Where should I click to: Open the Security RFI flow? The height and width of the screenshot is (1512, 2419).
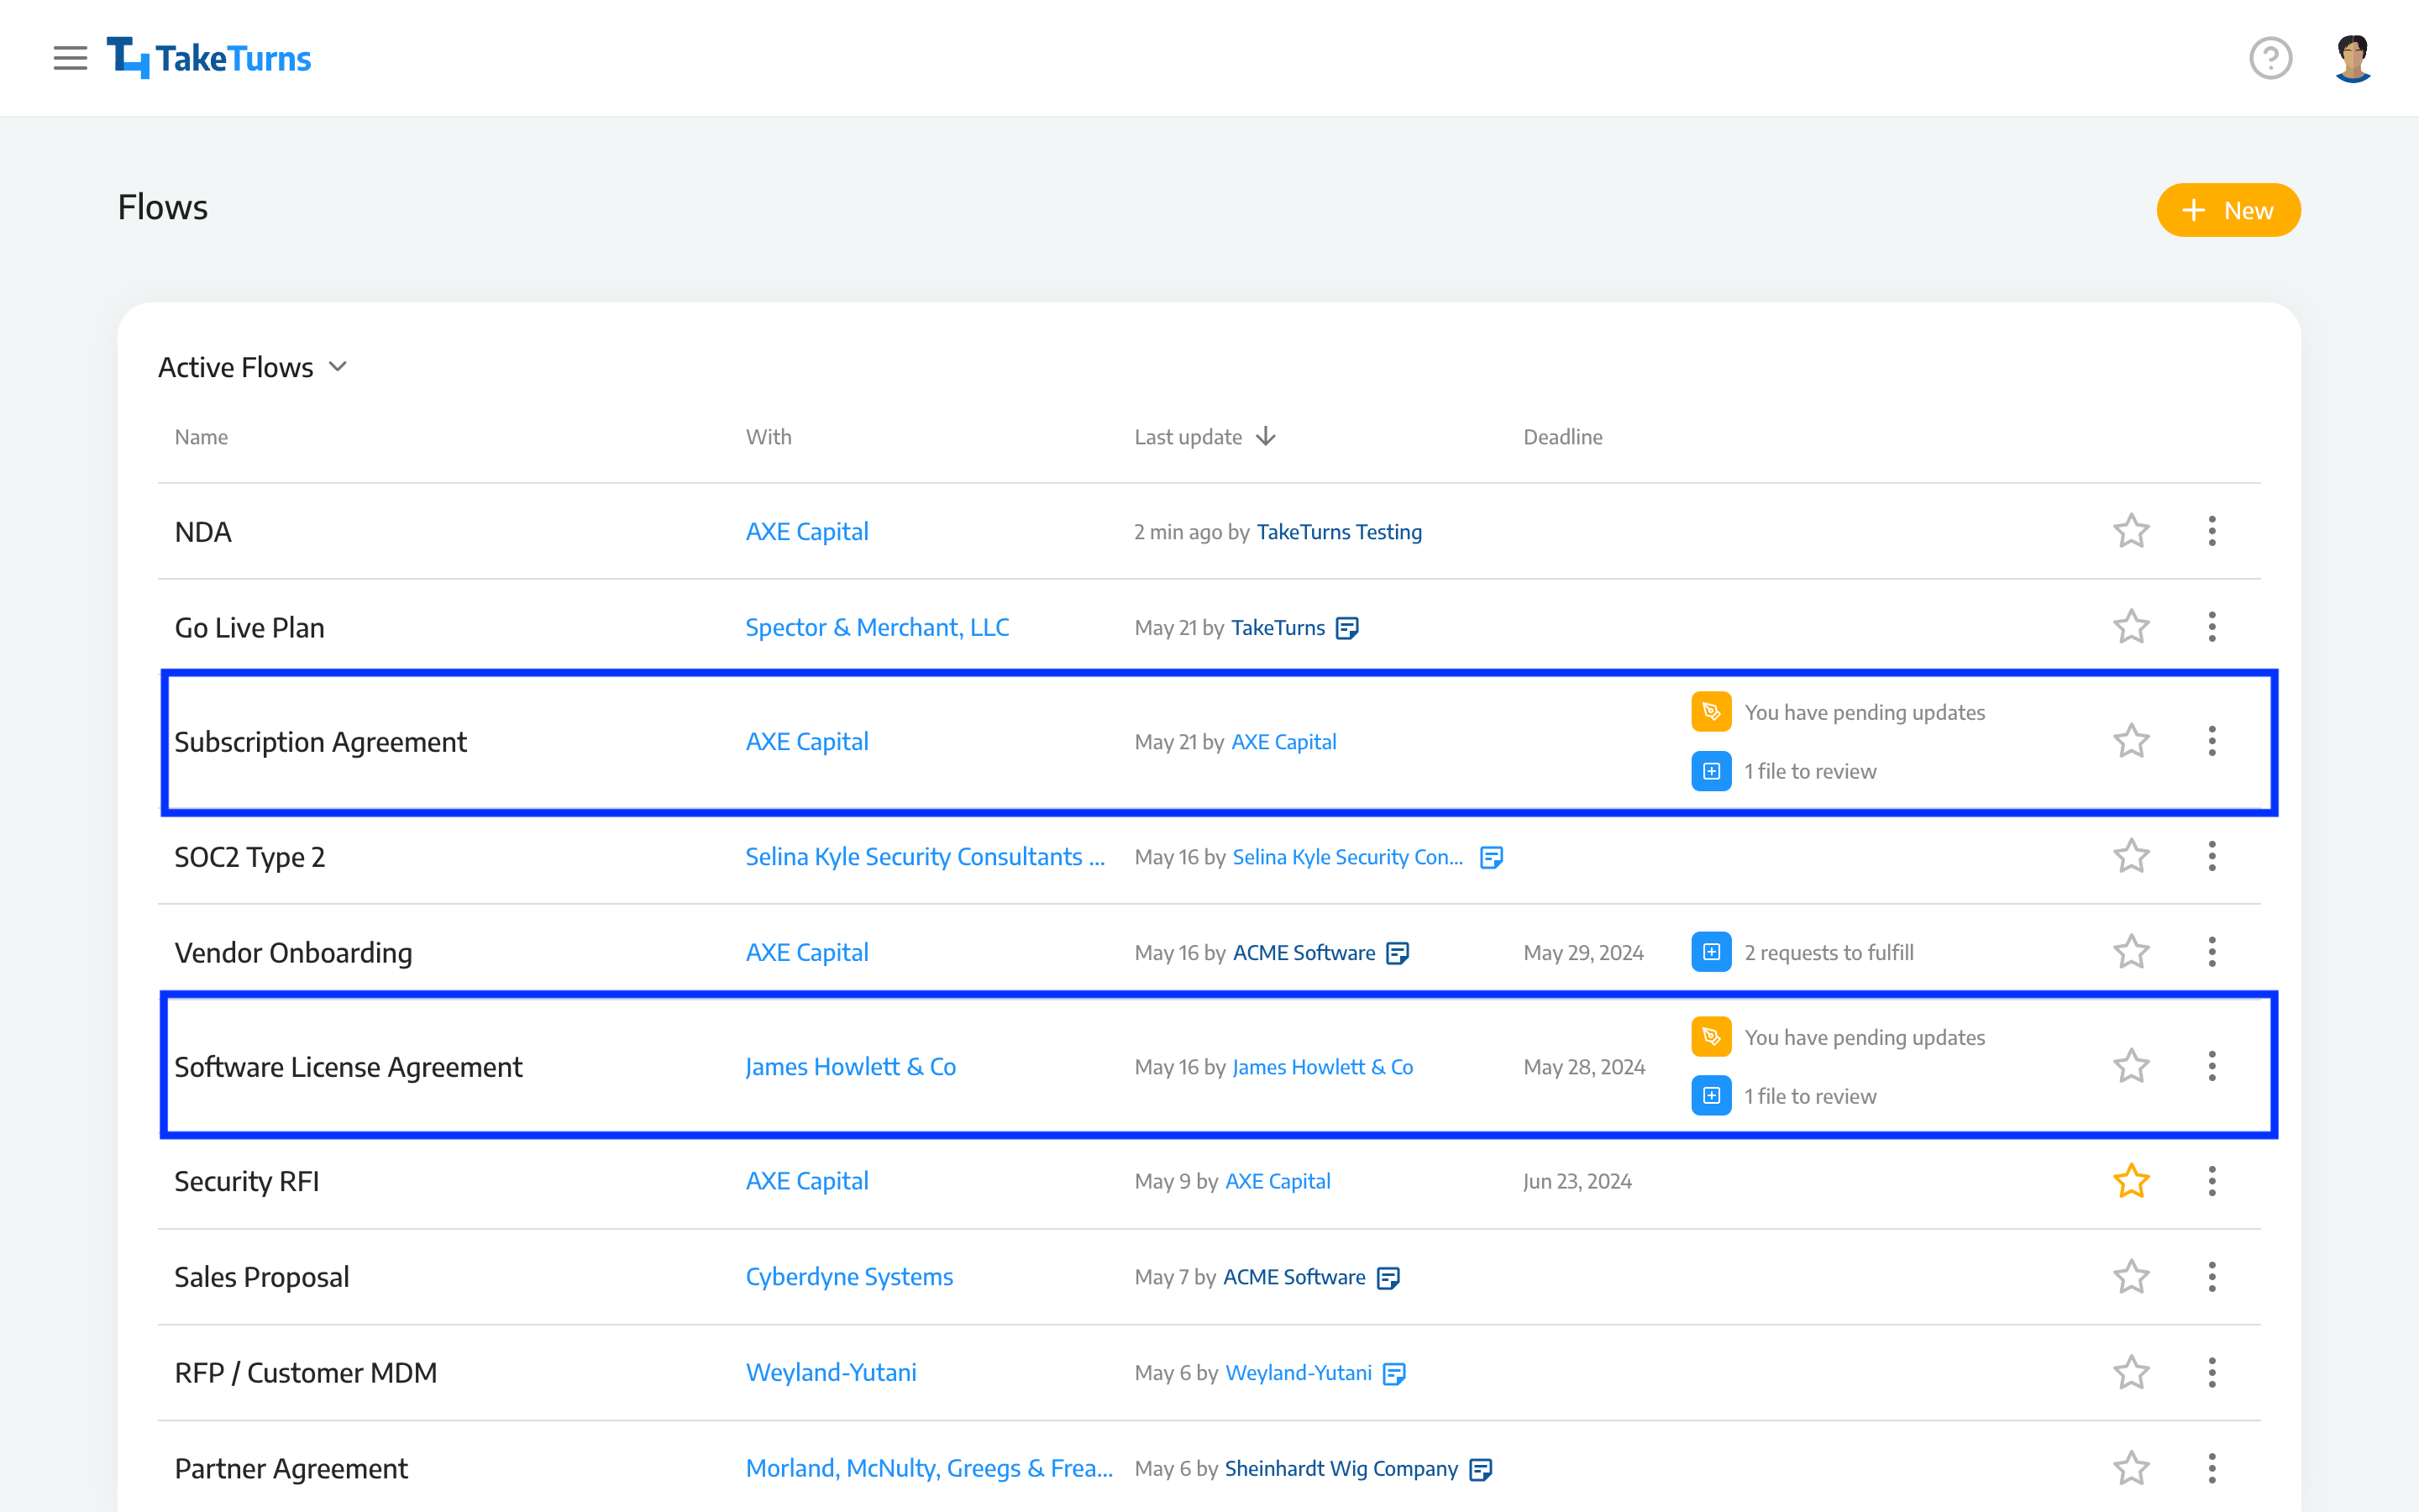click(x=247, y=1182)
